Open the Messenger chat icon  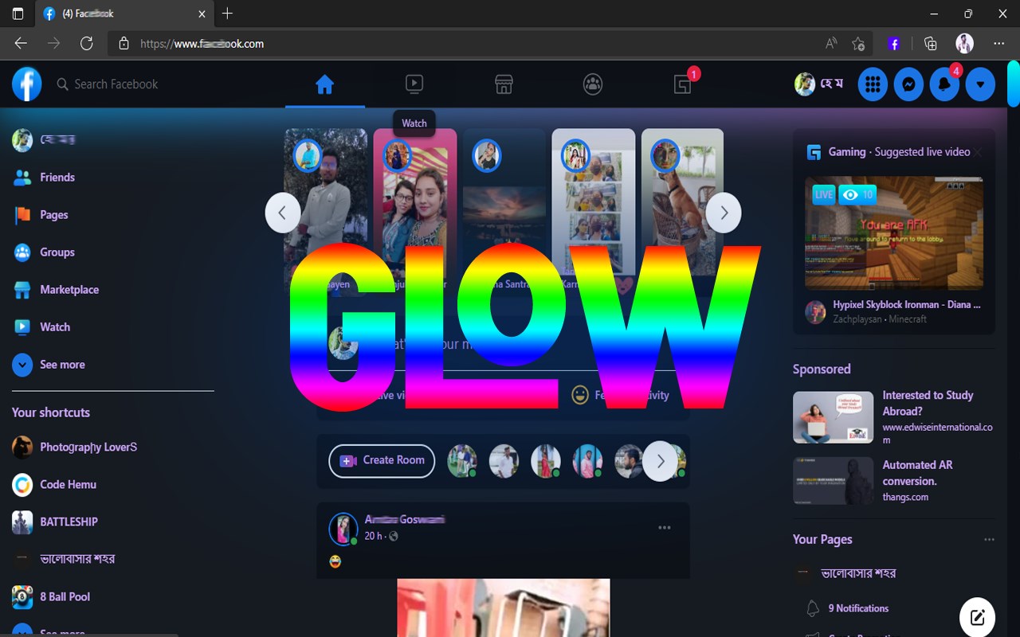pos(908,84)
